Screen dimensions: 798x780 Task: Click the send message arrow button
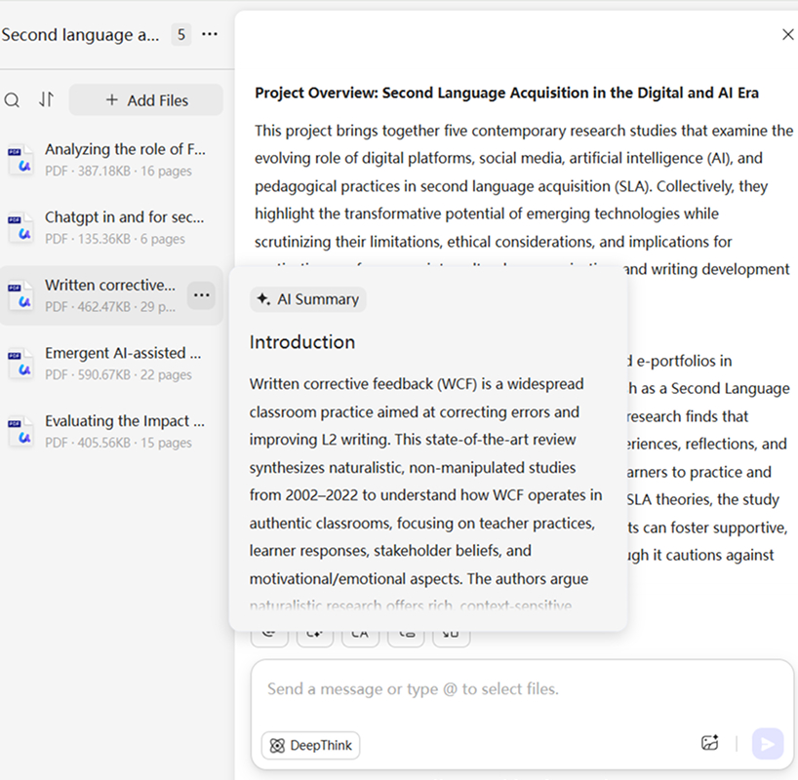(767, 744)
